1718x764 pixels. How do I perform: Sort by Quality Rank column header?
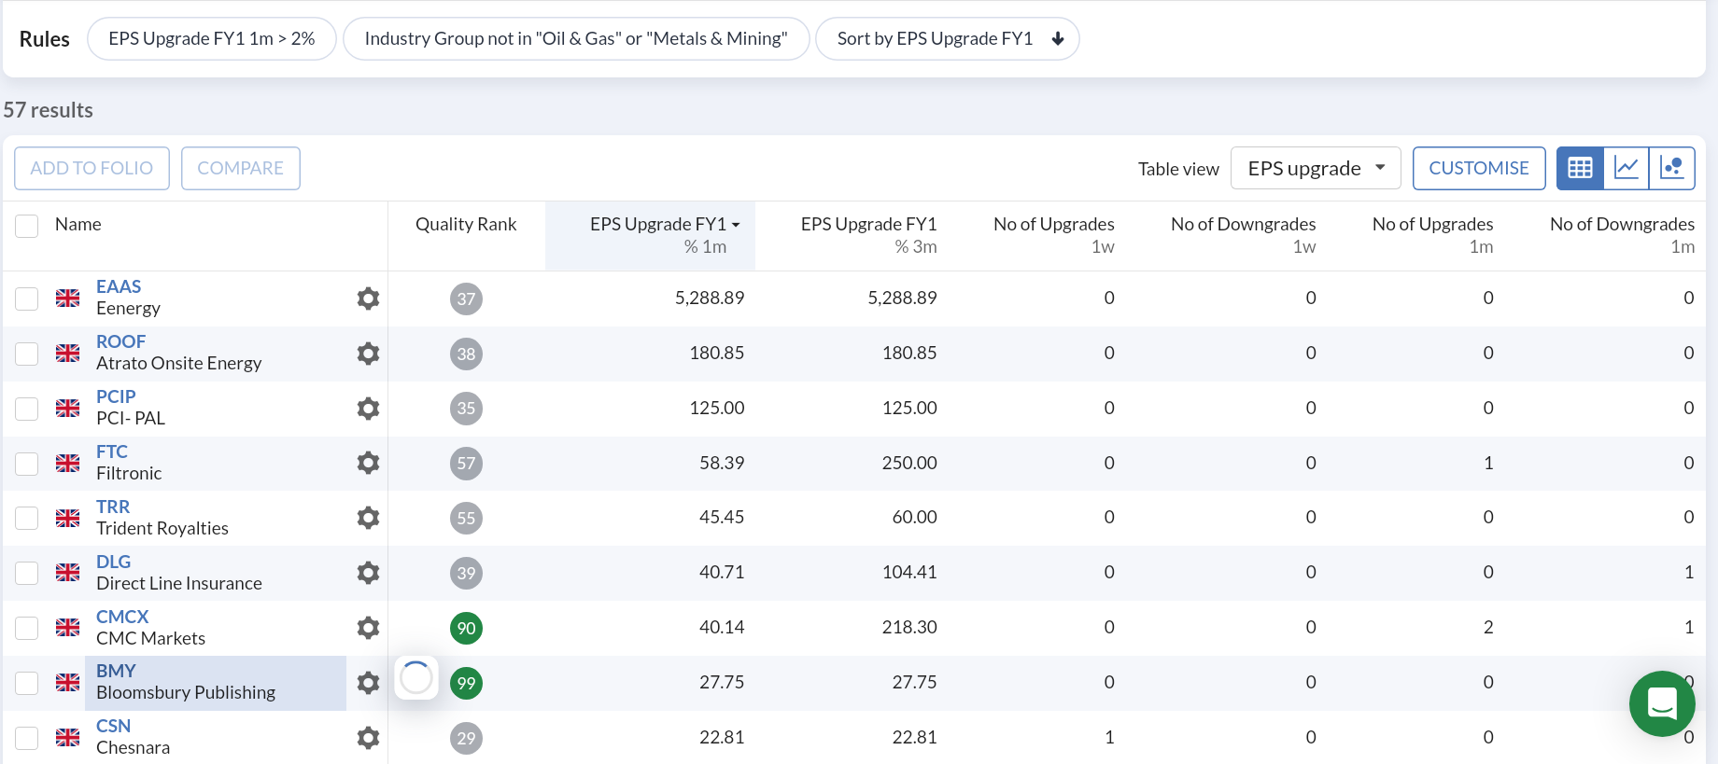(x=466, y=224)
